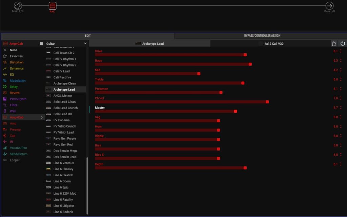Select the Amp+Cab block in signal chain

[x=53, y=6]
